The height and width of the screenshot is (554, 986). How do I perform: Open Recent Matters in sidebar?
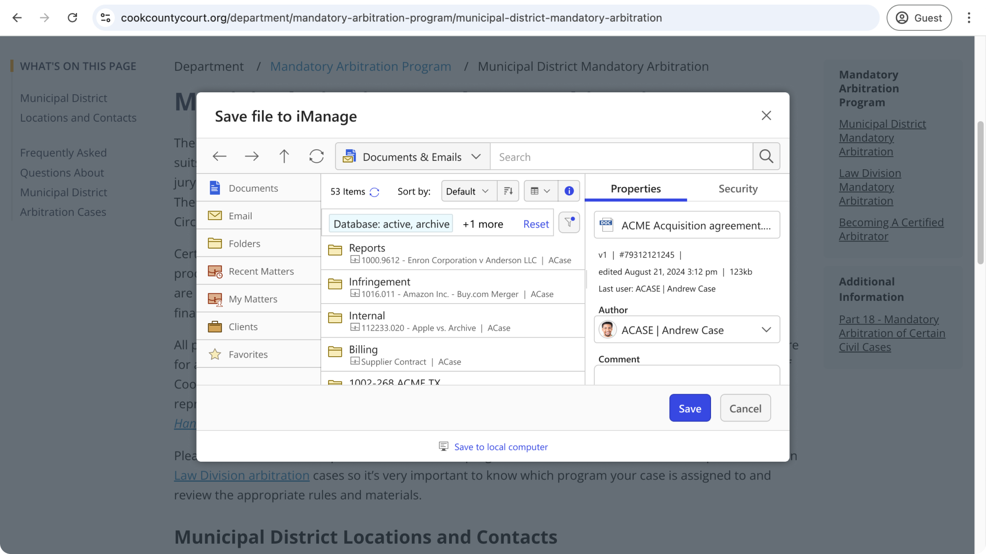(261, 271)
